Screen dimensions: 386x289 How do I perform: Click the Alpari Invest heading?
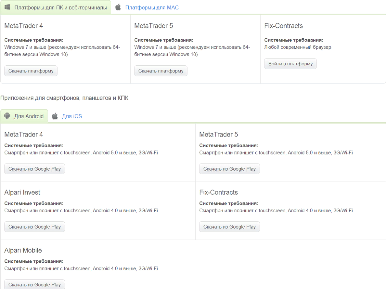(x=22, y=192)
